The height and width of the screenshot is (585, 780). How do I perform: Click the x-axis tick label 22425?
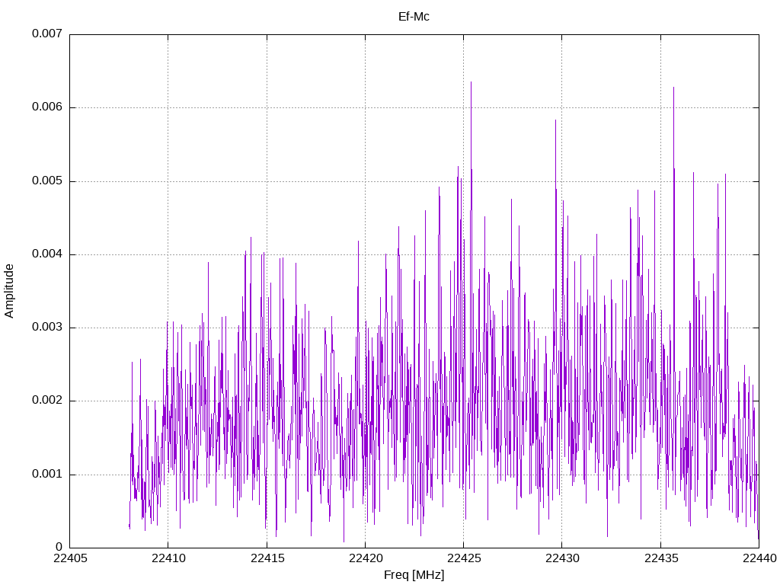(x=464, y=558)
